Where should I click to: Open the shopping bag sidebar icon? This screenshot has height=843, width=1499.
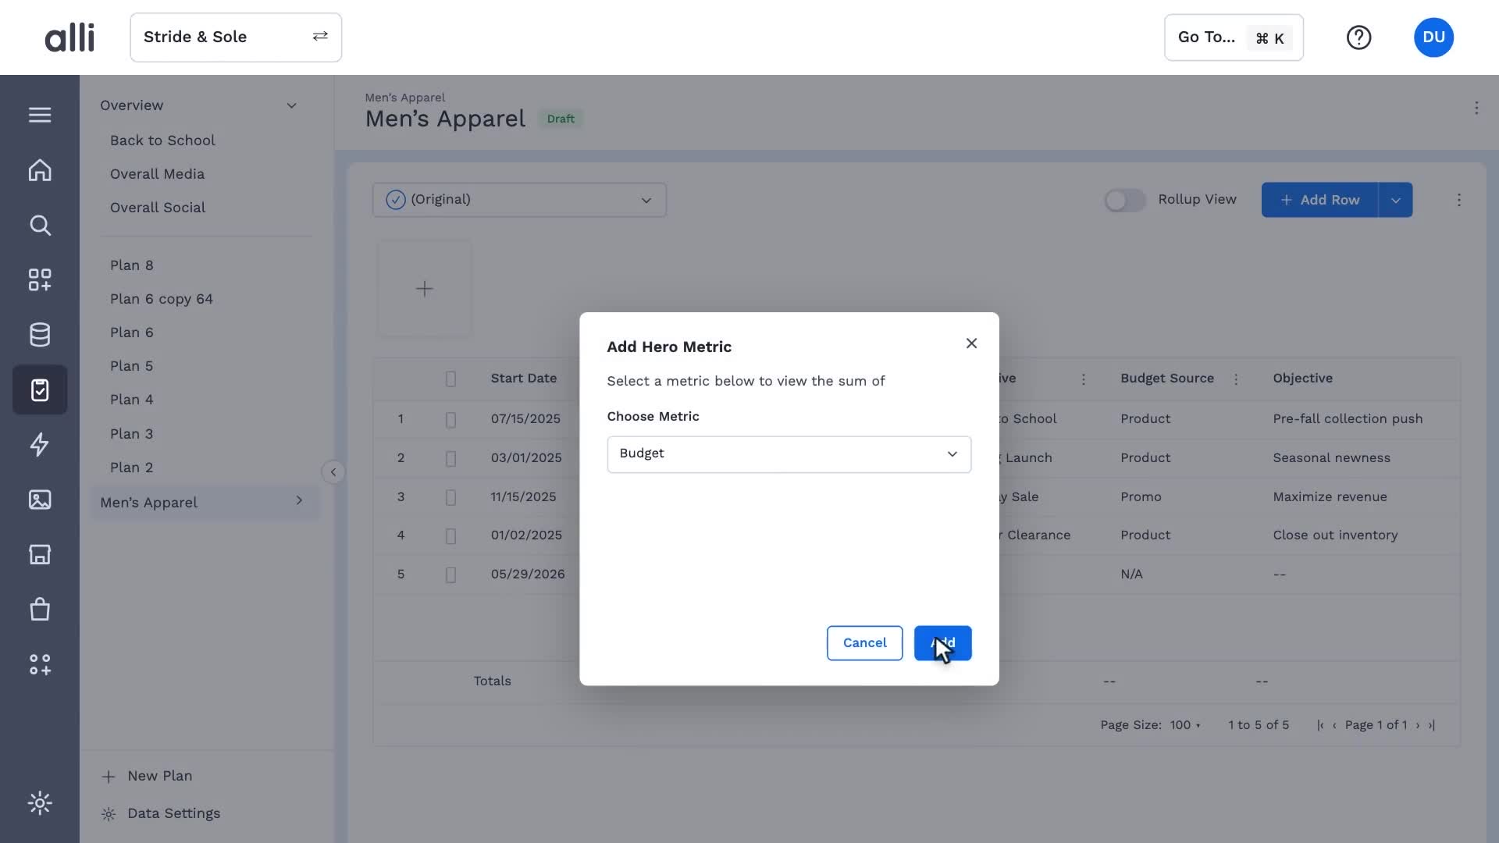tap(40, 609)
